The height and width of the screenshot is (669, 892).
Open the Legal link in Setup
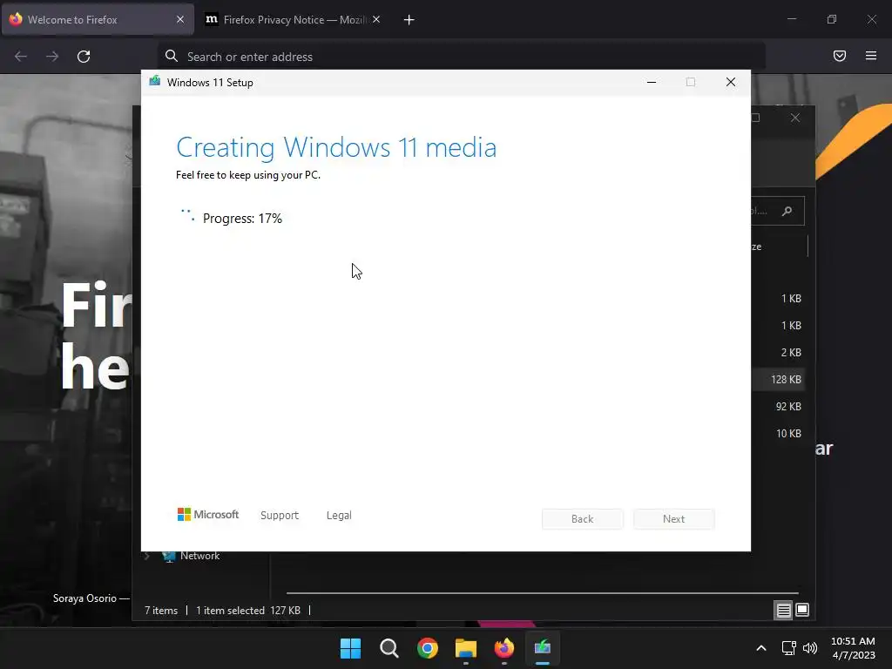click(339, 516)
